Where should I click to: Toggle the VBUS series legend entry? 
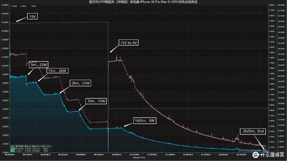tap(14, 6)
